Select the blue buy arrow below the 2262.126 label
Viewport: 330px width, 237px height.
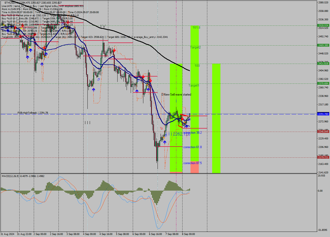point(165,142)
